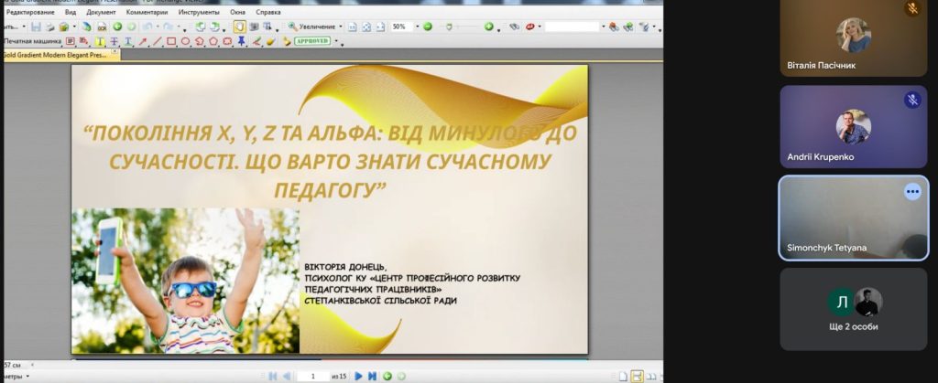Jump to last page button
Viewport: 938px width, 383px height.
[372, 376]
